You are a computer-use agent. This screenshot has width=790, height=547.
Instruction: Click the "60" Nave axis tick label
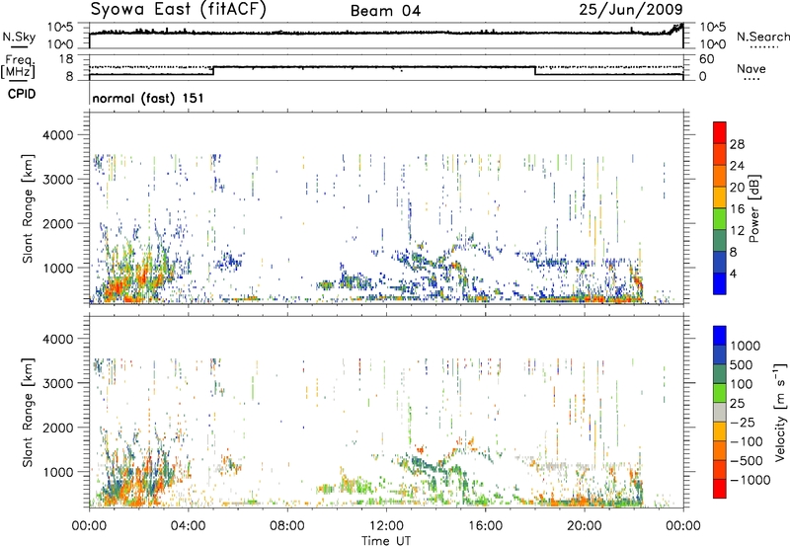pyautogui.click(x=706, y=59)
